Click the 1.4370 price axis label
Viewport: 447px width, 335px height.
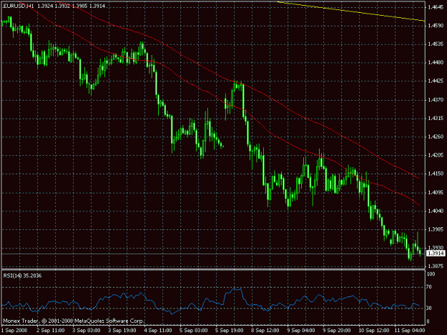tap(436, 100)
